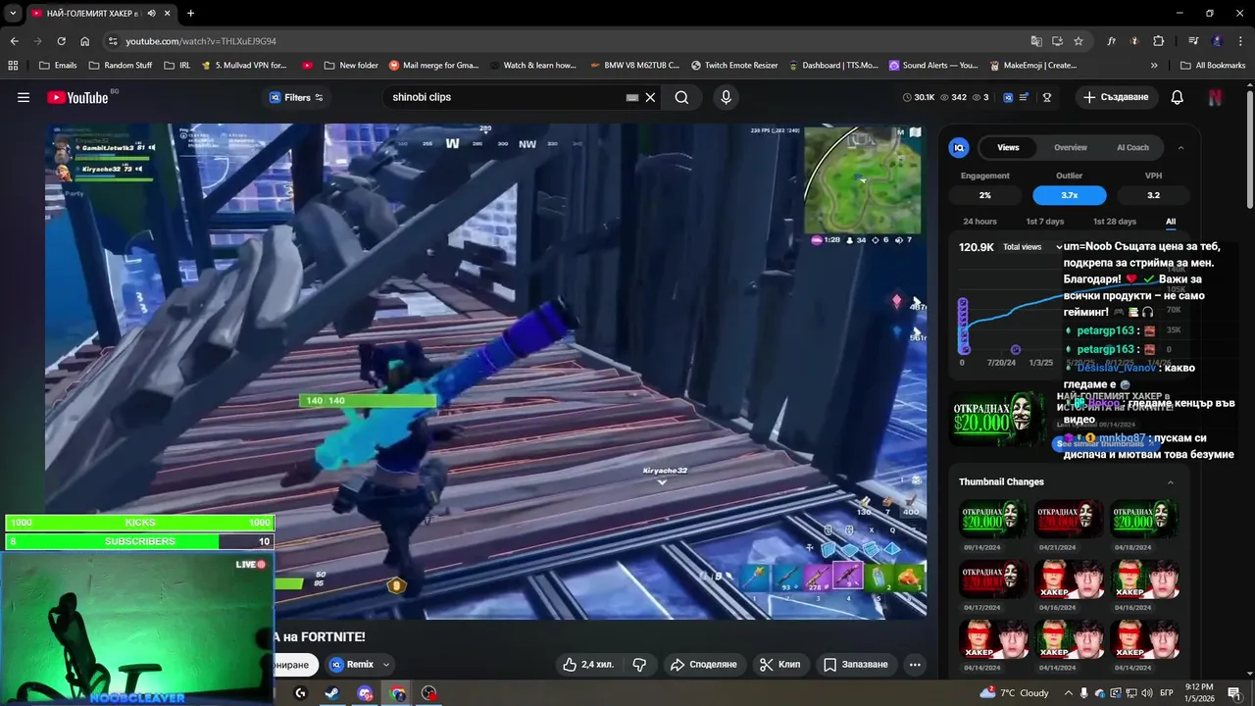The height and width of the screenshot is (706, 1255).
Task: Select the 3.2 VPH pill
Action: [1153, 195]
